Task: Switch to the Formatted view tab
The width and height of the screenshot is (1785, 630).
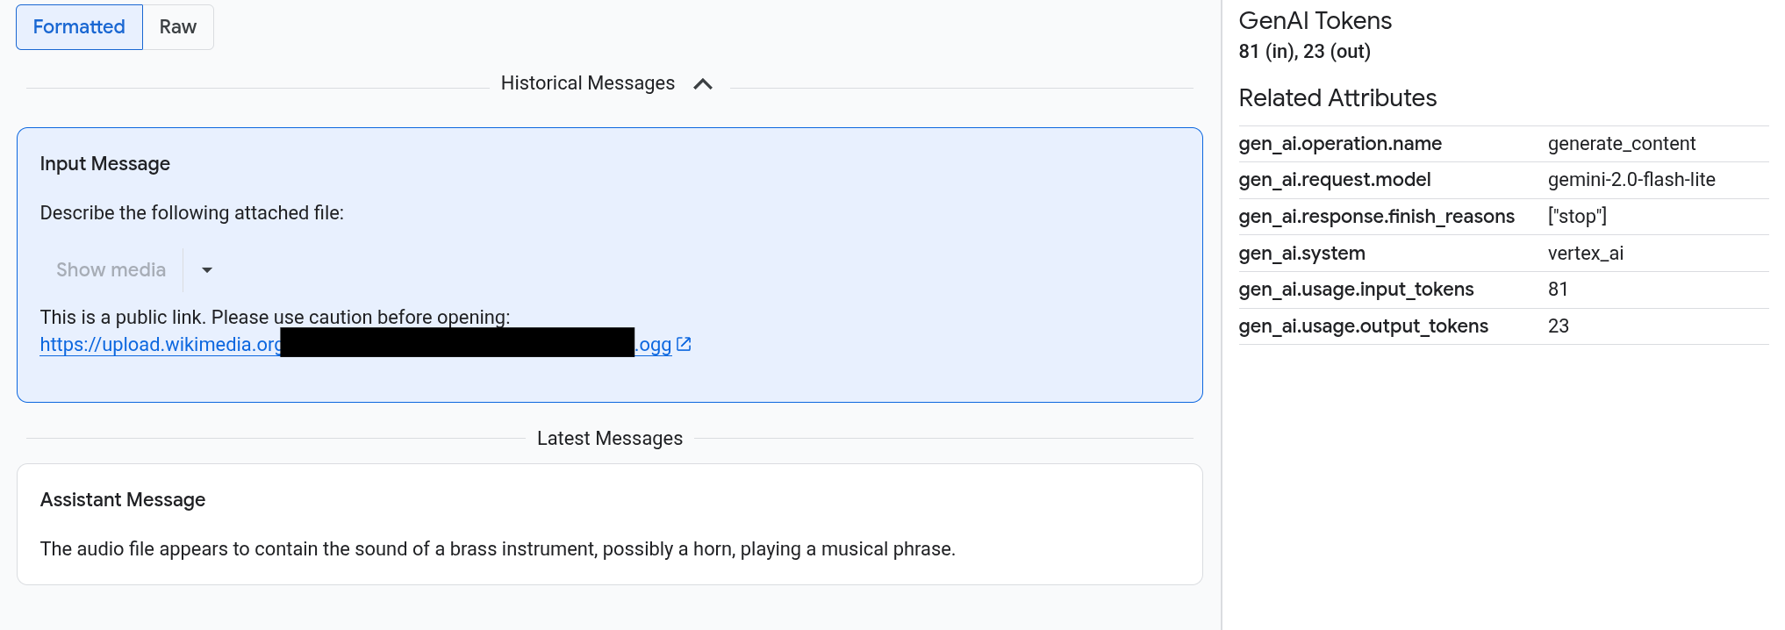Action: [79, 27]
